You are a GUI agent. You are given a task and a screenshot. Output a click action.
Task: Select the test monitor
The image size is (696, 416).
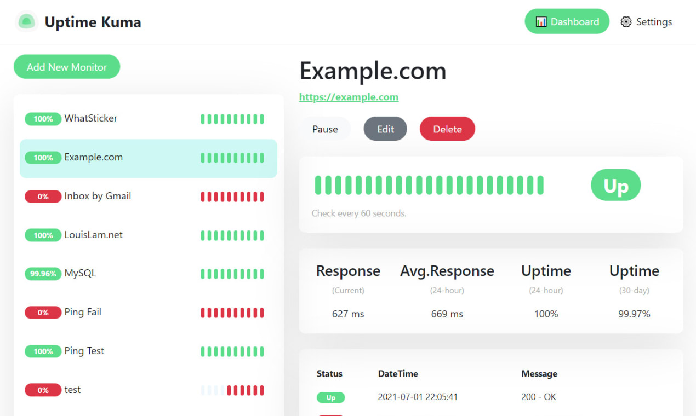(149, 390)
